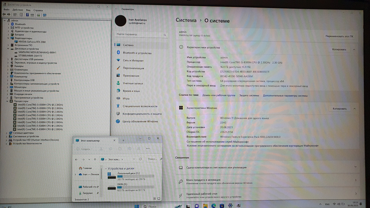Open DATA (D:) drive

131,187
